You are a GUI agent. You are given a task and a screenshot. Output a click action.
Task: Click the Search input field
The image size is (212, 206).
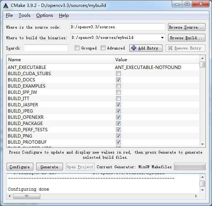tap(46, 48)
